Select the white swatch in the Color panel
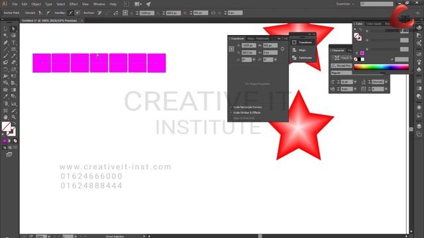 362,59
